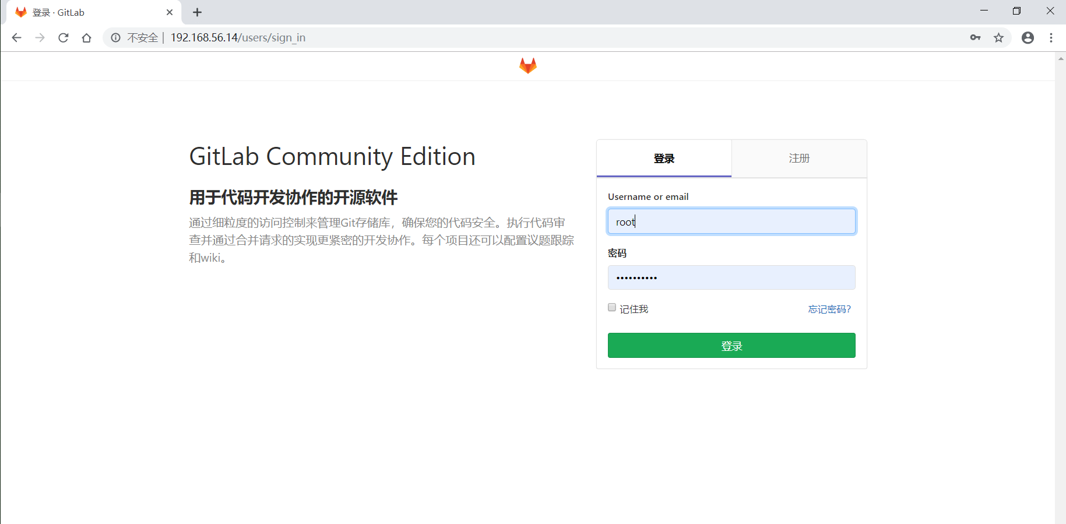Click the browser forward arrow
1066x524 pixels.
pyautogui.click(x=40, y=38)
